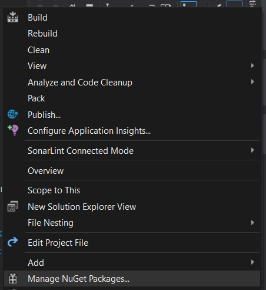Image resolution: width=266 pixels, height=290 pixels.
Task: Open Manage NuGet Packages entry
Action: 78,279
